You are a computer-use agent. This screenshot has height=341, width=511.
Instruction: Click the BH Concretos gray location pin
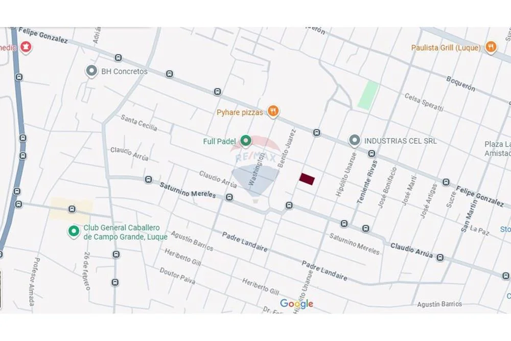coord(91,71)
